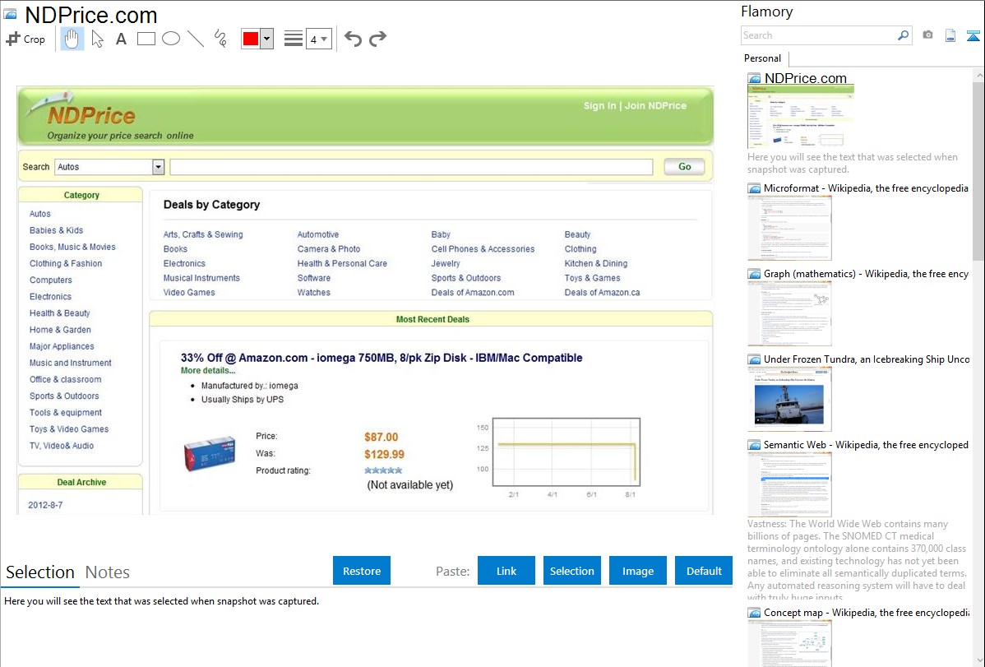Open the NDPrice.com snapshot thumbnail
This screenshot has height=667, width=985.
pyautogui.click(x=800, y=117)
